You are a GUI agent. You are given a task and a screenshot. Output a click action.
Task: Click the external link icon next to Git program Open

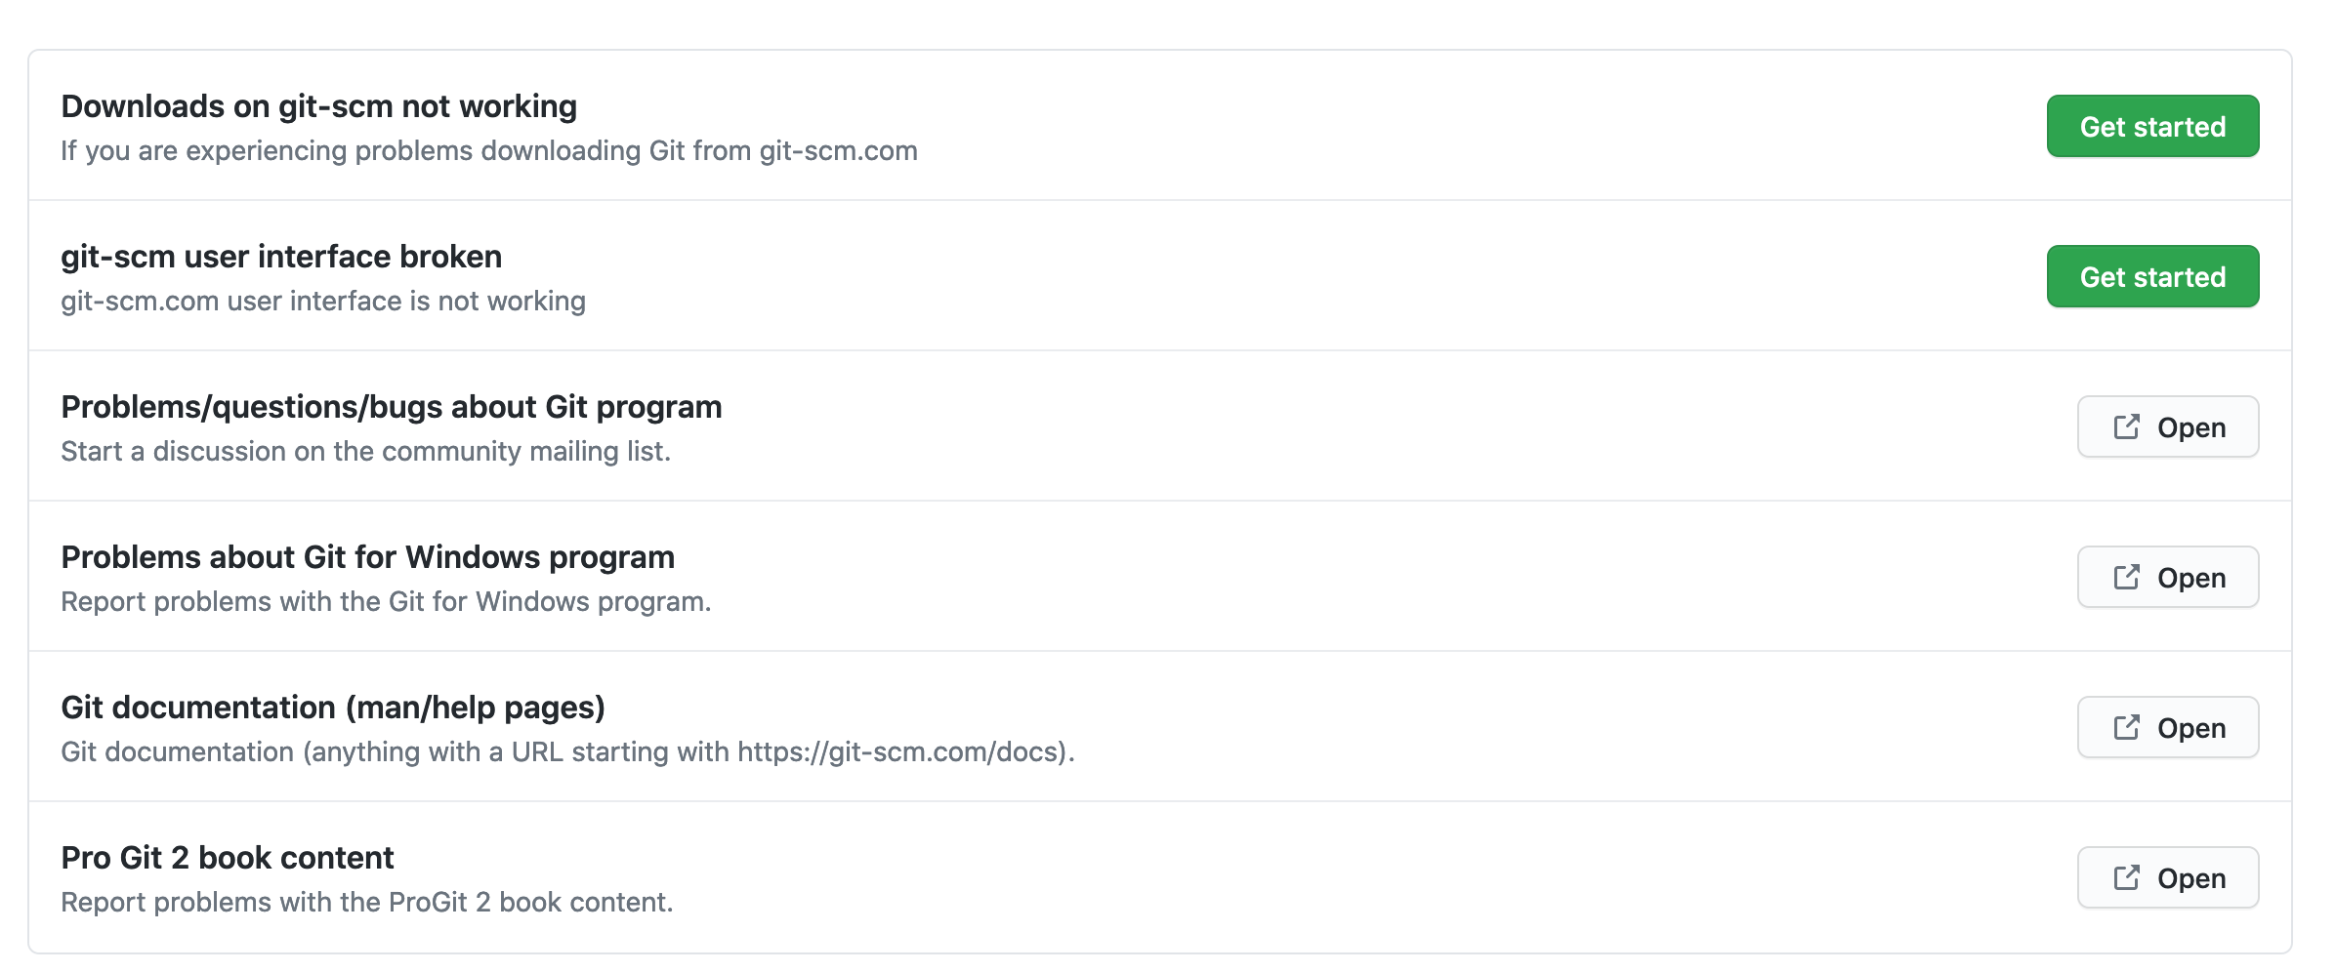point(2125,426)
